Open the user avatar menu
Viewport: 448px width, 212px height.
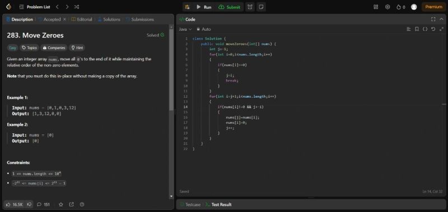[x=414, y=7]
